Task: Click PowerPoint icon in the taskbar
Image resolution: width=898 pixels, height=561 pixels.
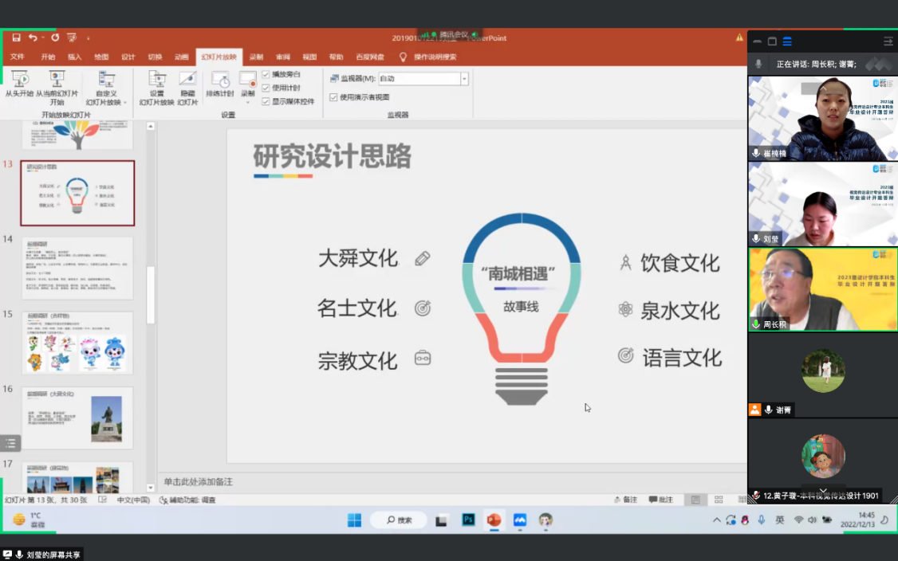Action: coord(494,520)
